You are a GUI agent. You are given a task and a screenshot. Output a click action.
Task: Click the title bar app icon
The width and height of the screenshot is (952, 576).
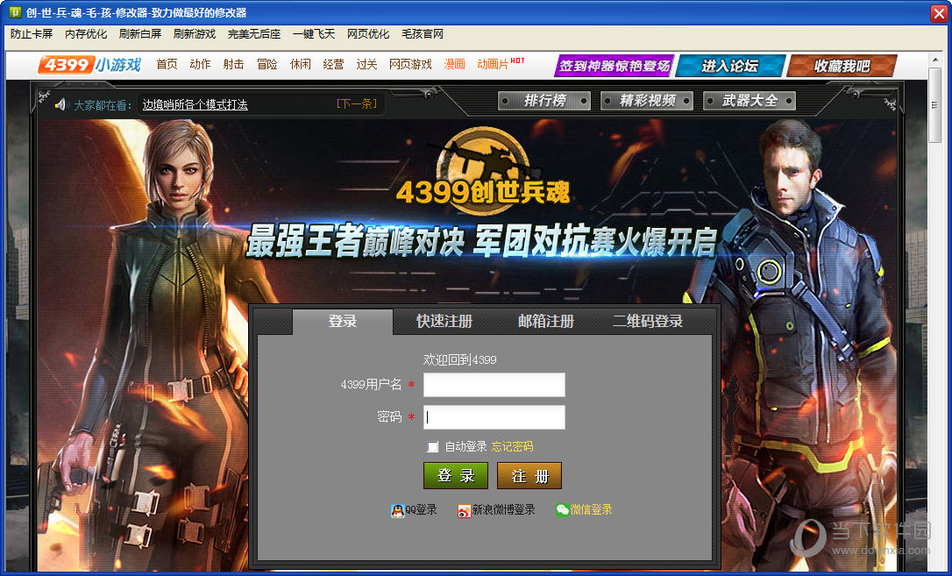click(14, 13)
